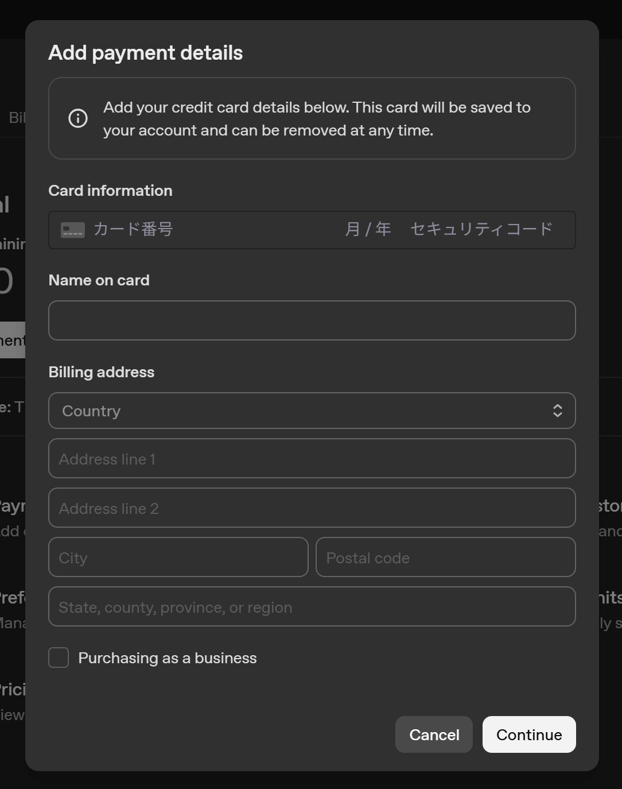Click the 月 / 年 expiry date field
Screen dimensions: 622x789
click(x=368, y=230)
